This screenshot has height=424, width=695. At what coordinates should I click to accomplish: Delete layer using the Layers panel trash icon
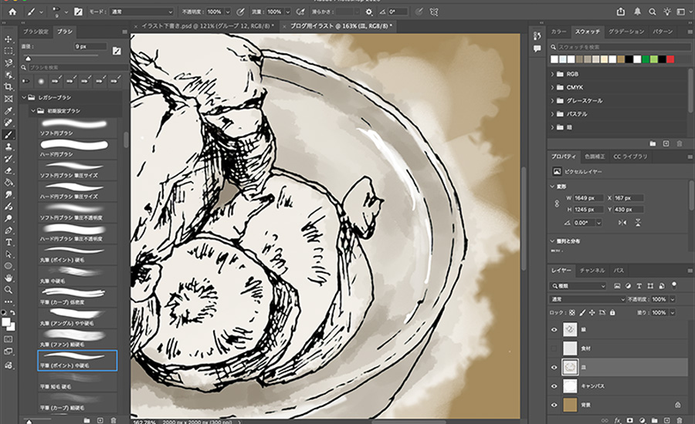coord(680,419)
